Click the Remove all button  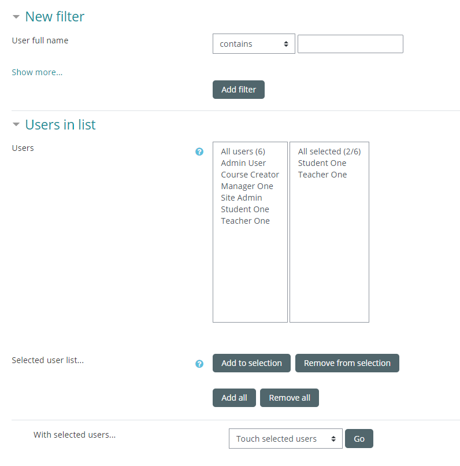pos(290,398)
